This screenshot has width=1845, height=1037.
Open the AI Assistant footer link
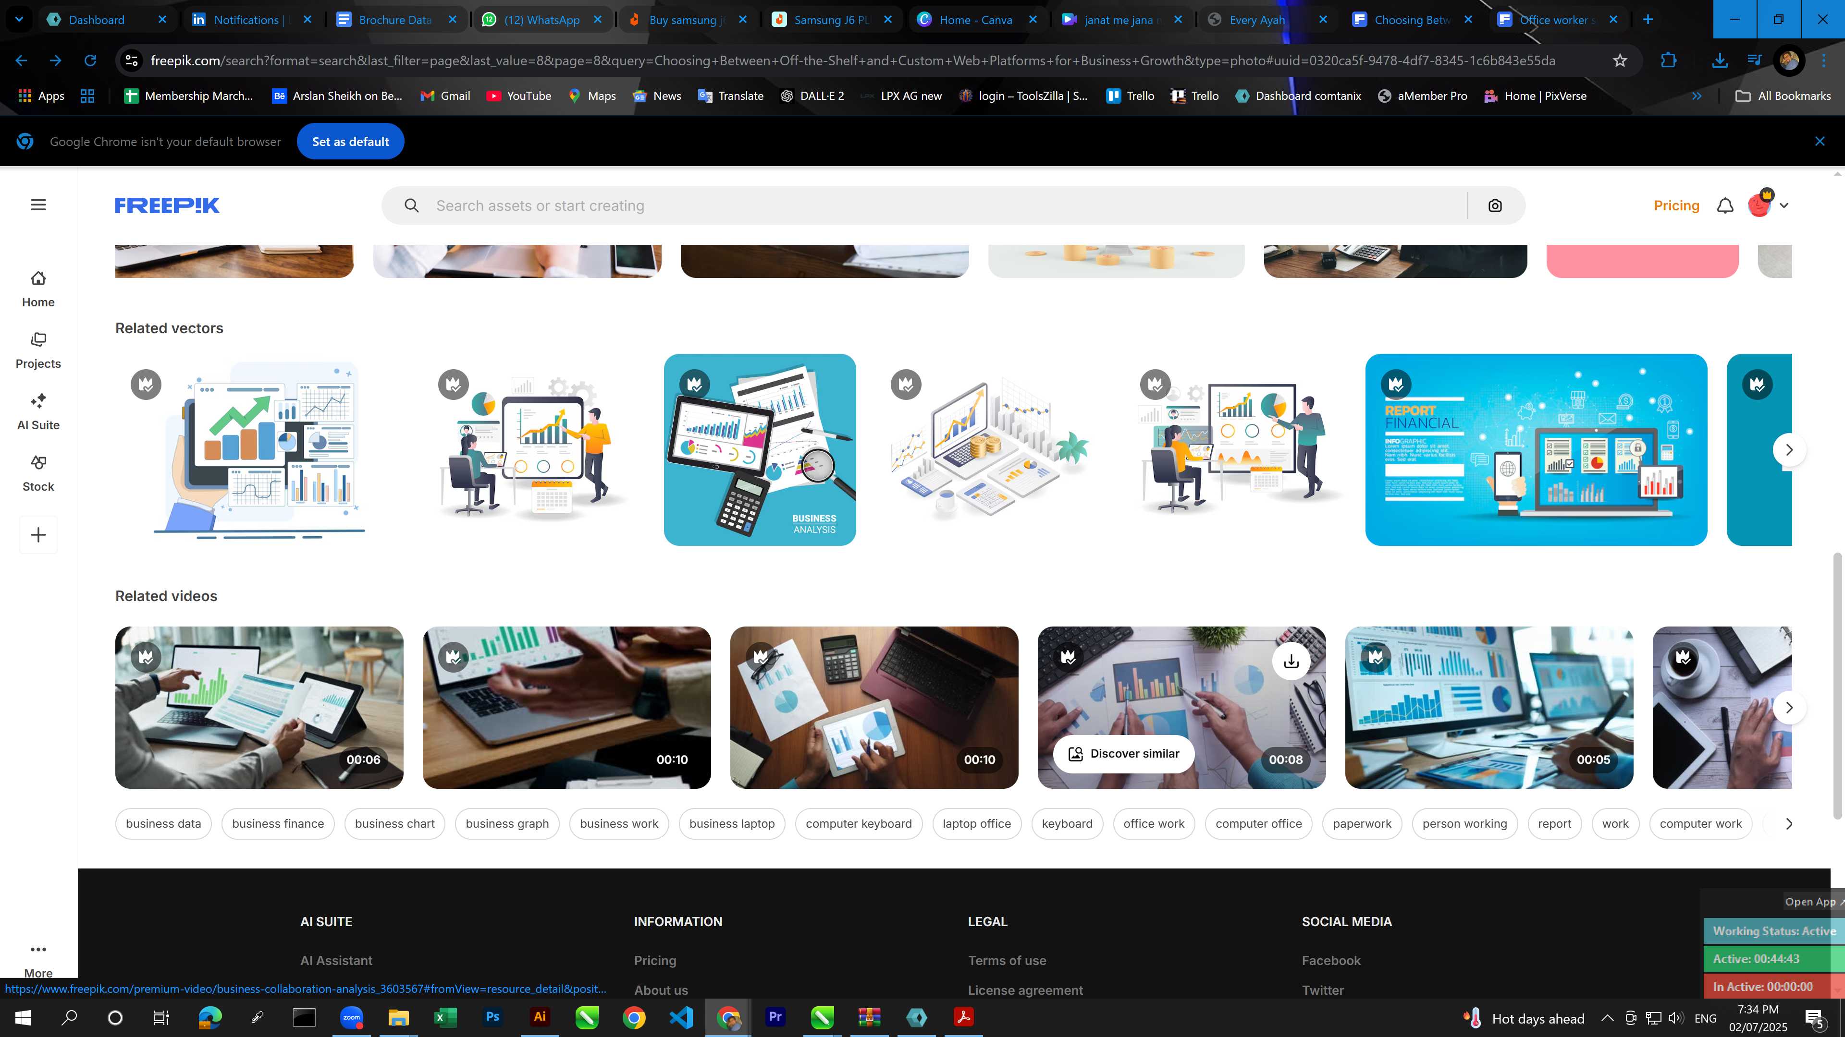pos(336,960)
